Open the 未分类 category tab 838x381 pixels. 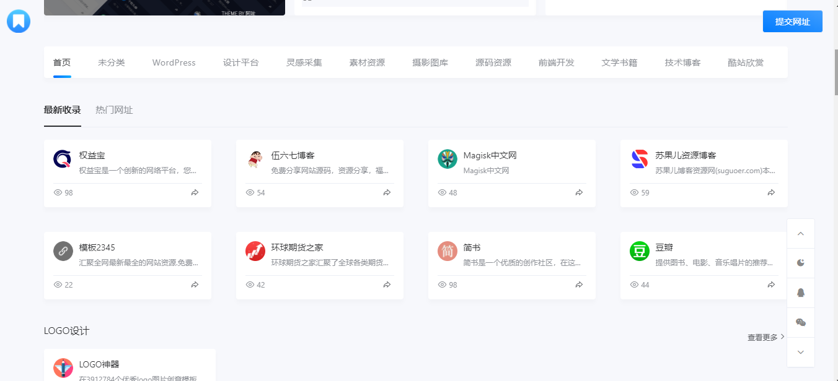pyautogui.click(x=112, y=62)
